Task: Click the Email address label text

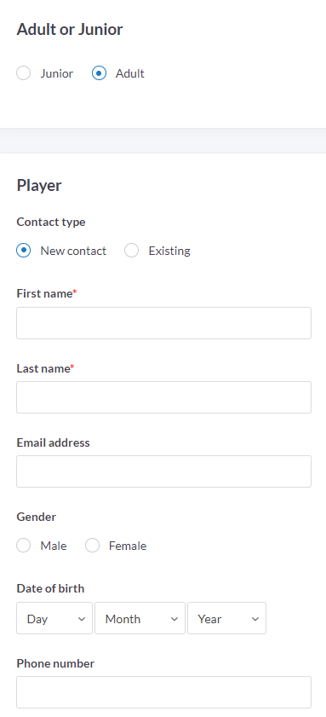Action: tap(53, 442)
